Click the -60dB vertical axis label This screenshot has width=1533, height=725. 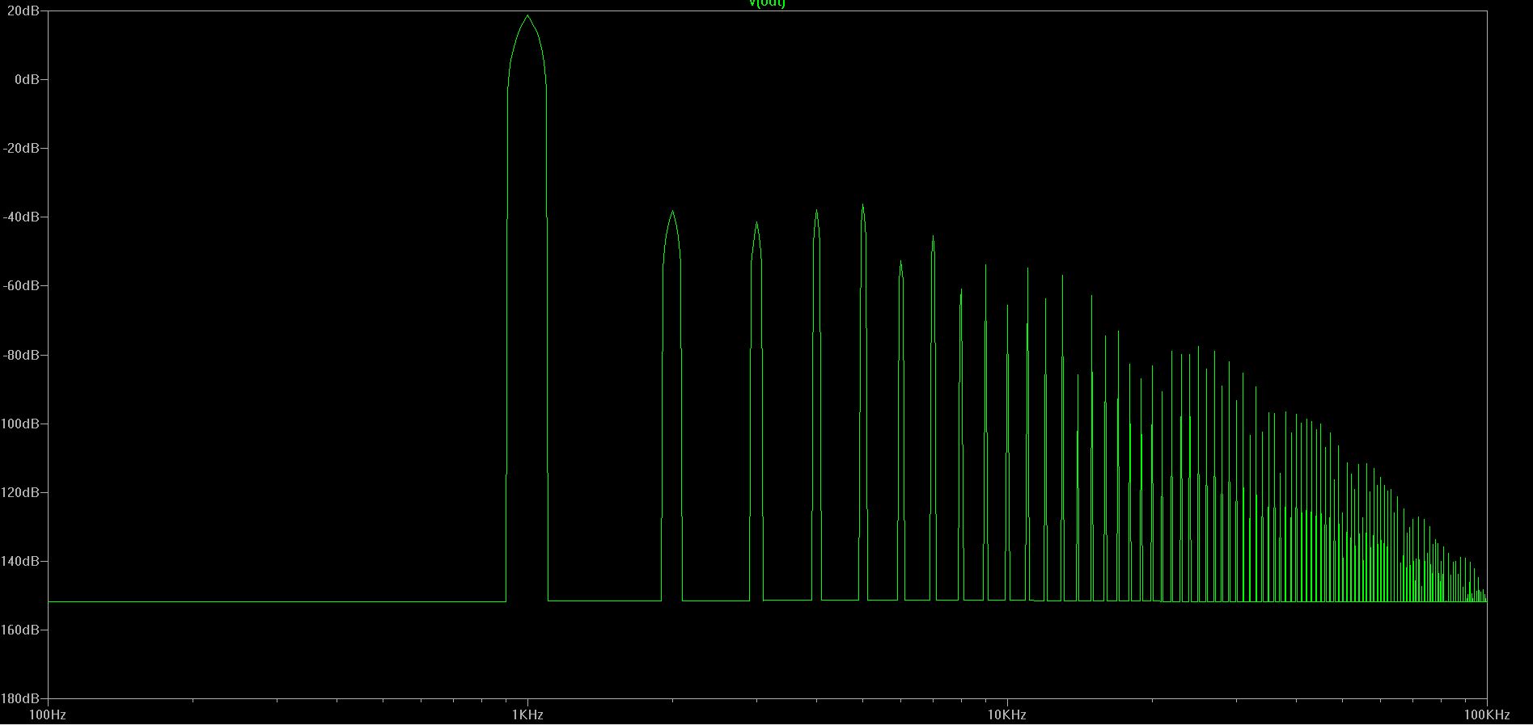pos(19,286)
